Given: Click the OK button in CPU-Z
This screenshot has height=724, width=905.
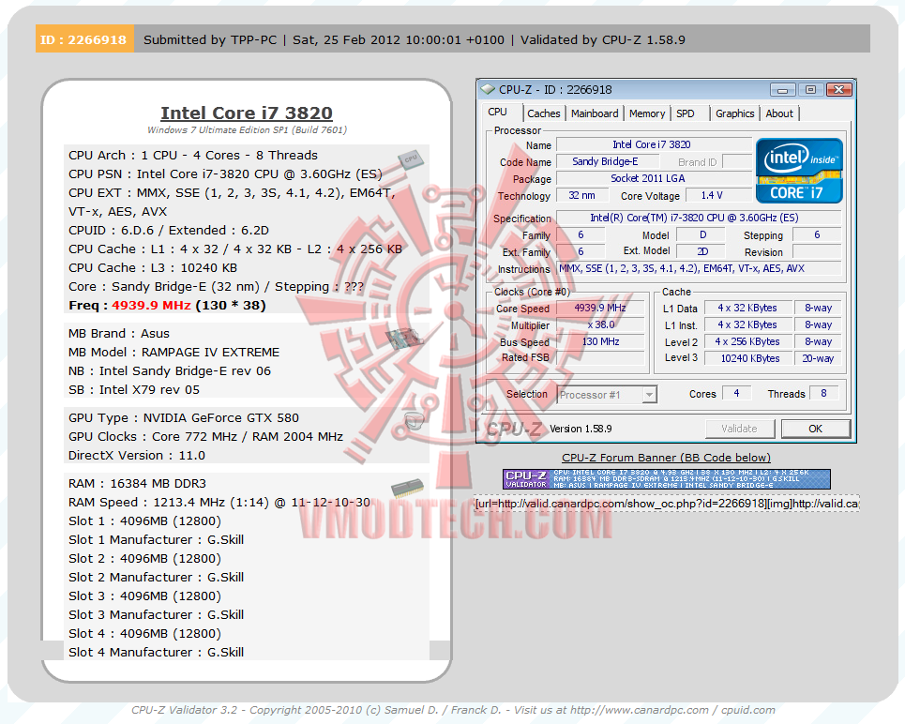Looking at the screenshot, I should (815, 429).
